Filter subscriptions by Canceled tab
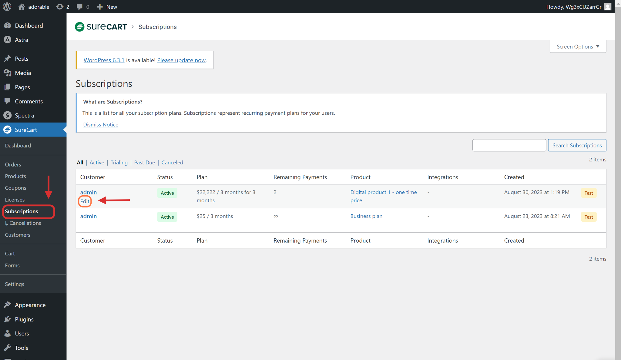621x360 pixels. [x=172, y=163]
